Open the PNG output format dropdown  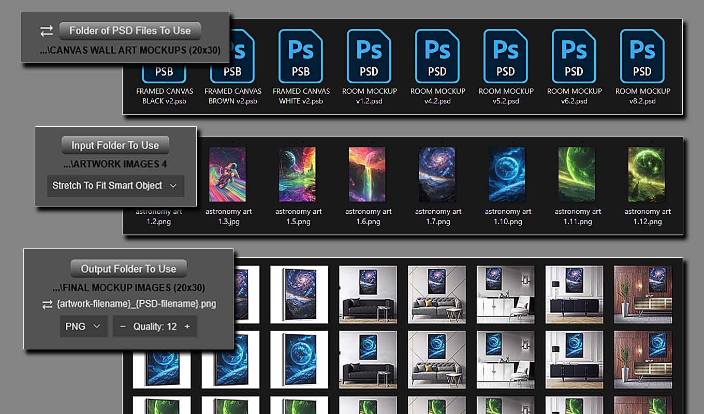click(83, 326)
